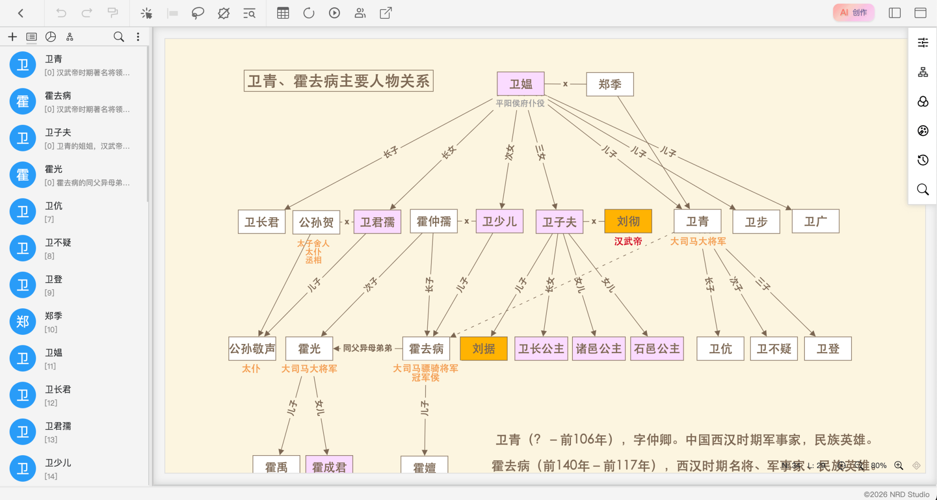Click the collaborators people icon

360,13
